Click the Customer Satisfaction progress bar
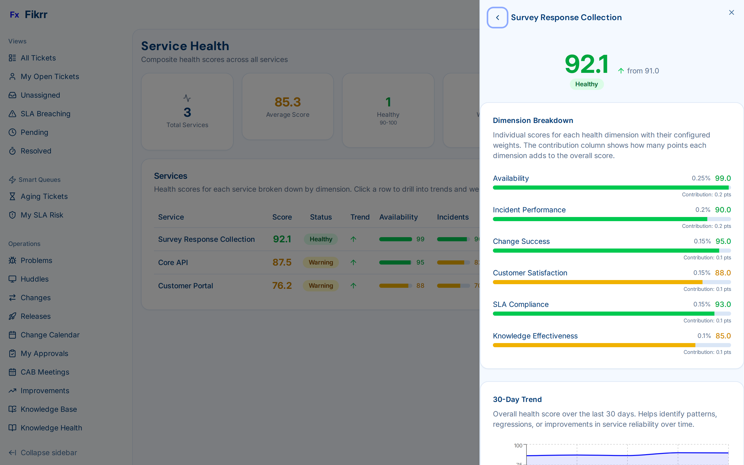 pos(612,282)
